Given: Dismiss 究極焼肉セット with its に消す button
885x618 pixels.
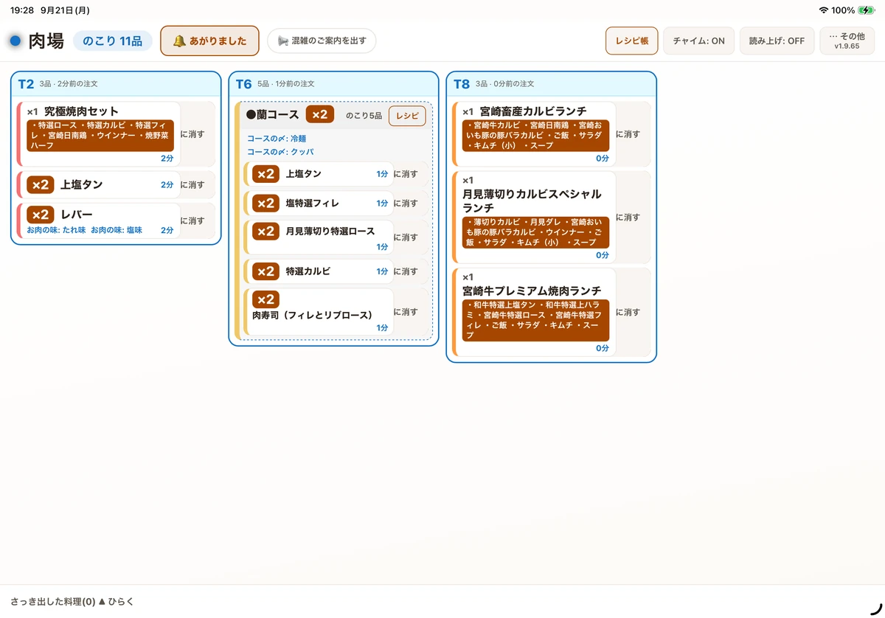Looking at the screenshot, I should (x=198, y=134).
